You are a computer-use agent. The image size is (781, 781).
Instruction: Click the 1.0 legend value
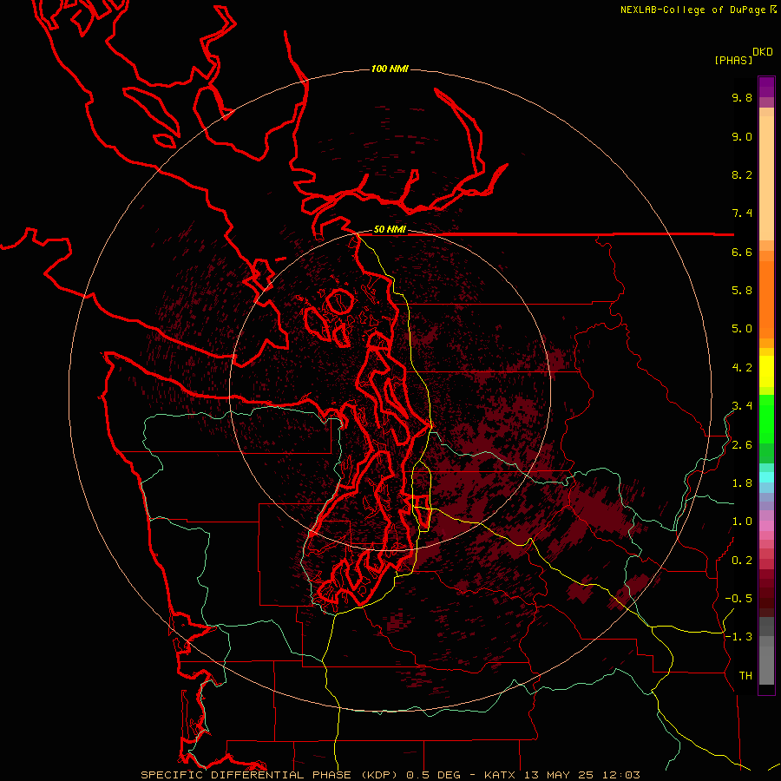[742, 522]
